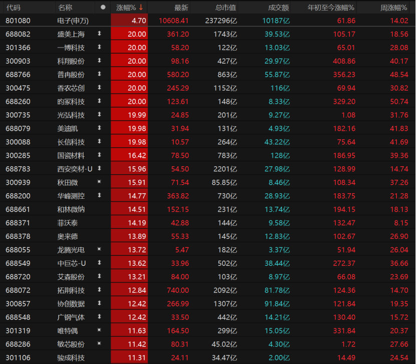Click the 45.02亿 market cap value

[x=224, y=344]
